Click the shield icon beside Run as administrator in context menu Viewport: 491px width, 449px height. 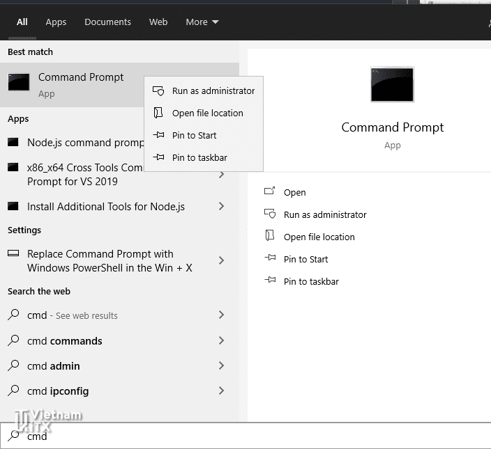point(159,91)
